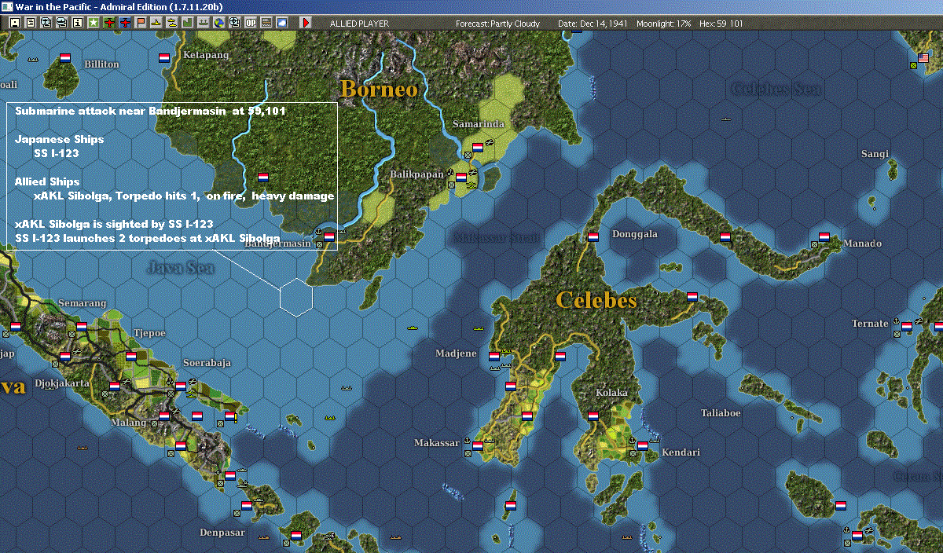Click the highlighted attack hex in Java Sea

296,298
